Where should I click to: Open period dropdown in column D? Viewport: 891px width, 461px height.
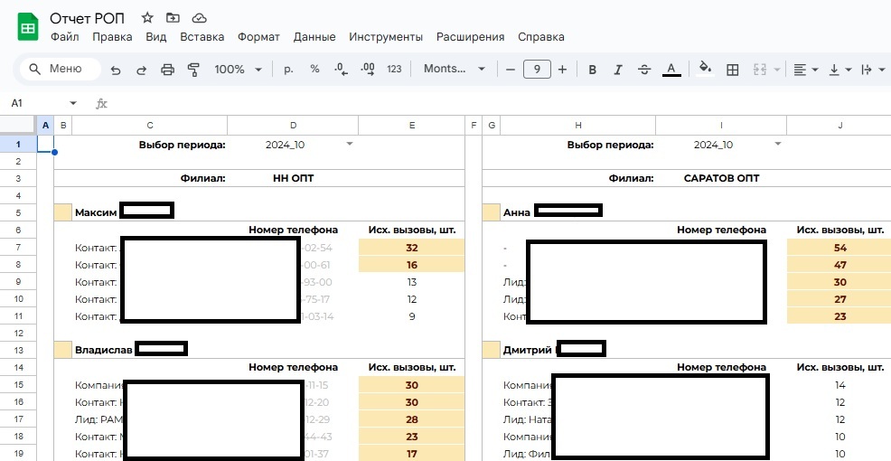point(350,144)
